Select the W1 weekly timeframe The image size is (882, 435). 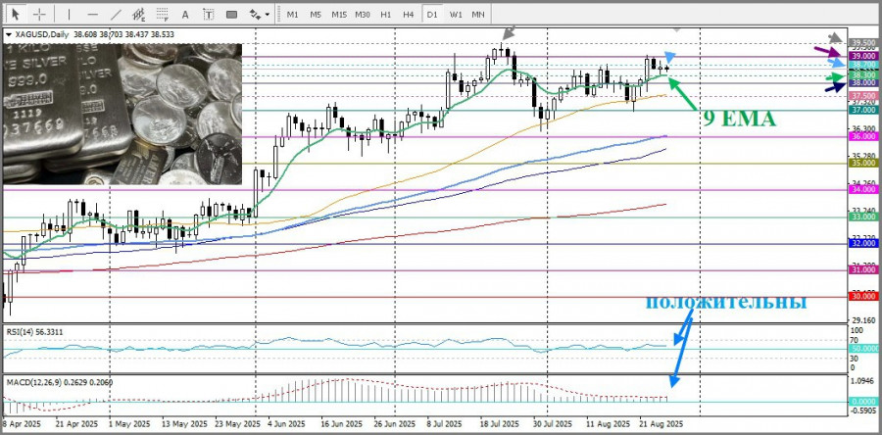(455, 14)
